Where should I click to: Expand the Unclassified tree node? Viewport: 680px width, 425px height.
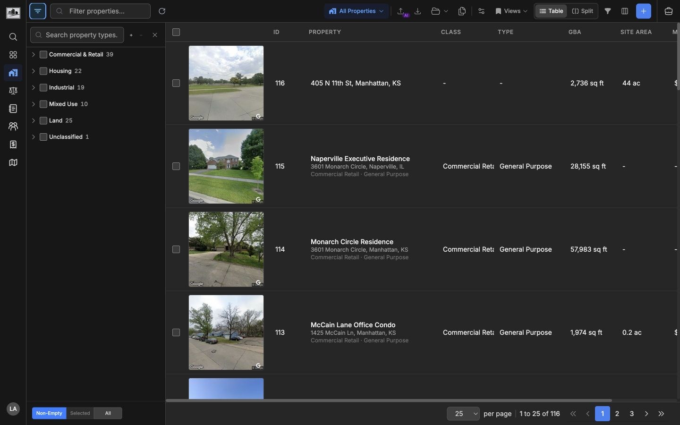[x=33, y=137]
